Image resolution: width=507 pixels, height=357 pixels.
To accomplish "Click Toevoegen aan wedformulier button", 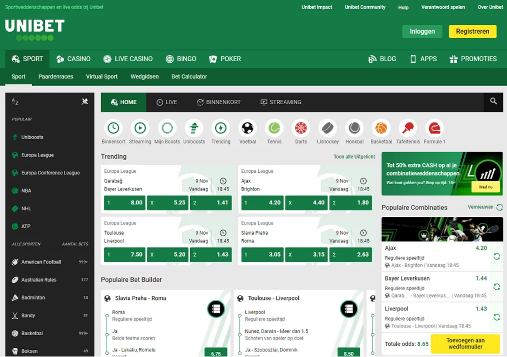I will [466, 343].
